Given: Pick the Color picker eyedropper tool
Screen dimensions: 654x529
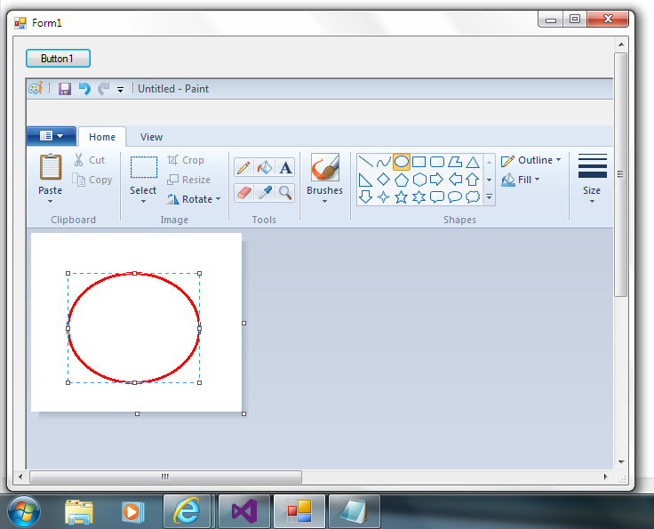Looking at the screenshot, I should pos(264,192).
